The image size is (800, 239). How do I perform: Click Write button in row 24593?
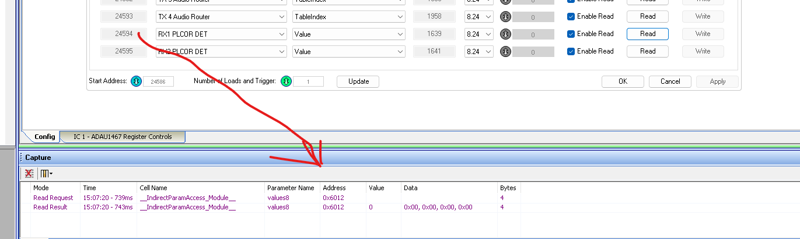click(x=703, y=16)
